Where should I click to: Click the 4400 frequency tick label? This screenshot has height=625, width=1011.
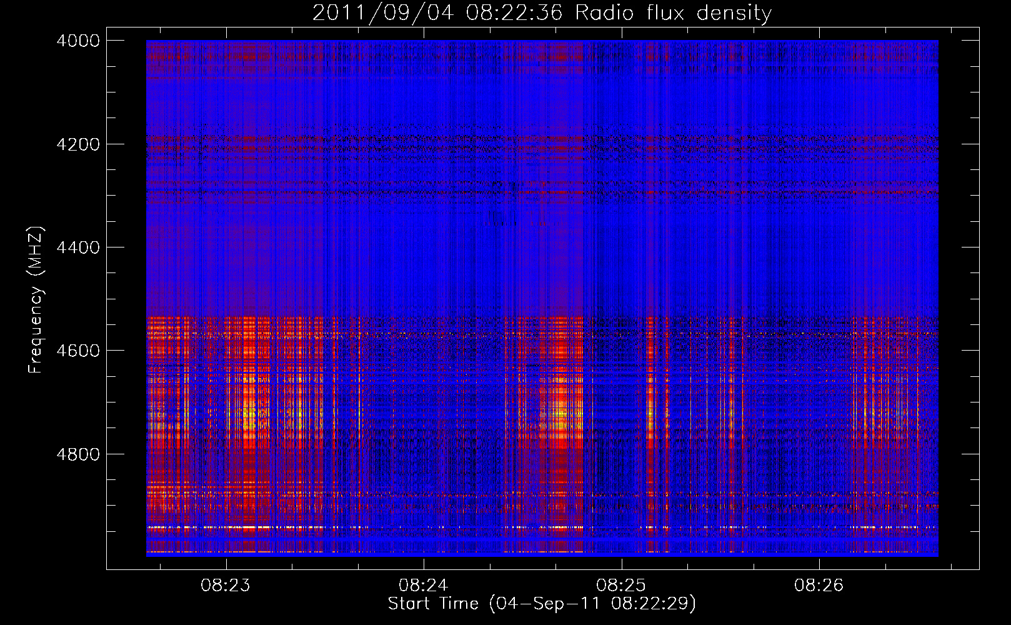click(x=77, y=247)
